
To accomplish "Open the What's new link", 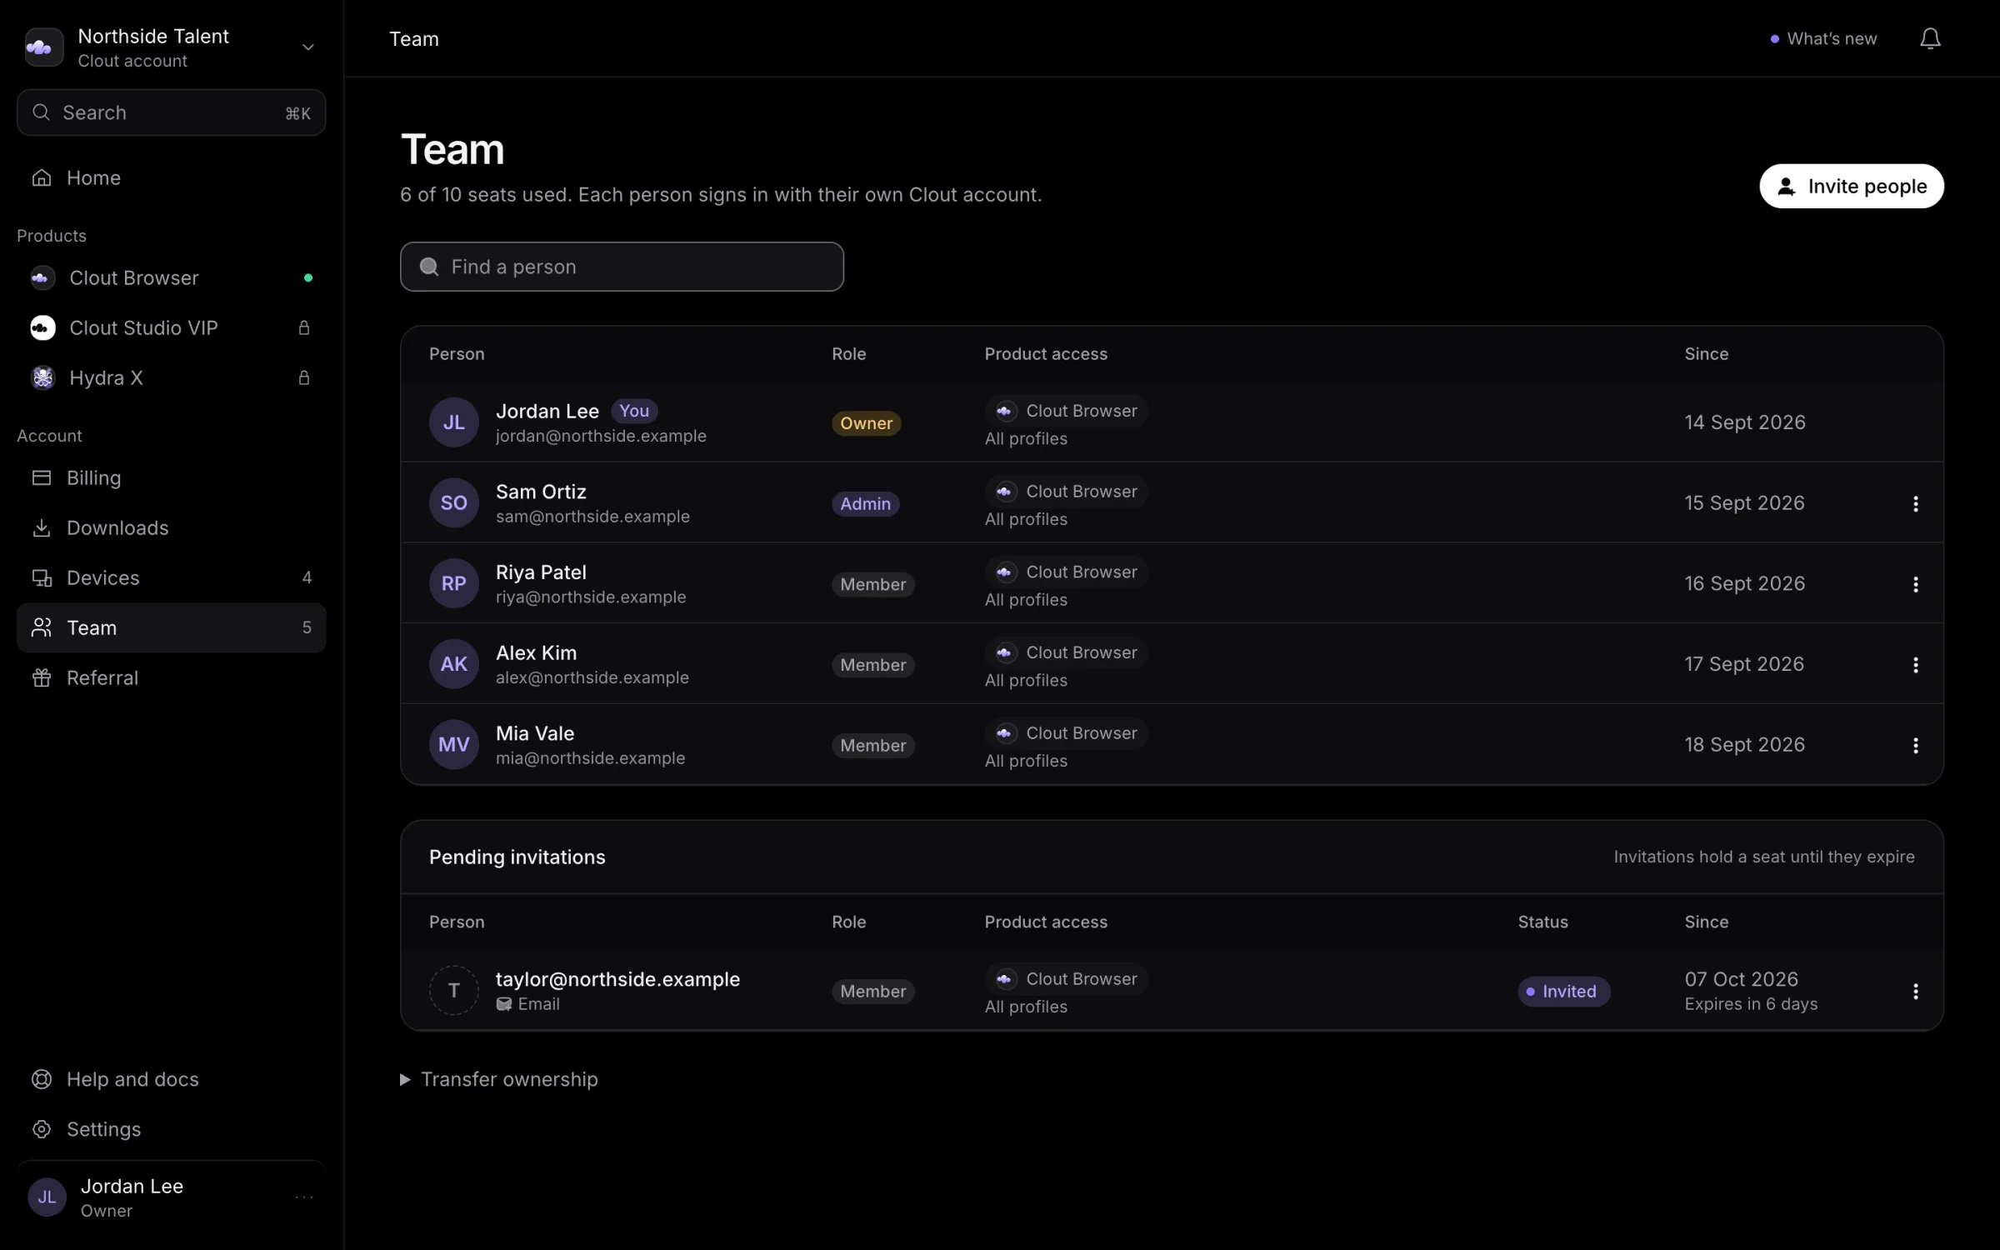I will click(1823, 38).
